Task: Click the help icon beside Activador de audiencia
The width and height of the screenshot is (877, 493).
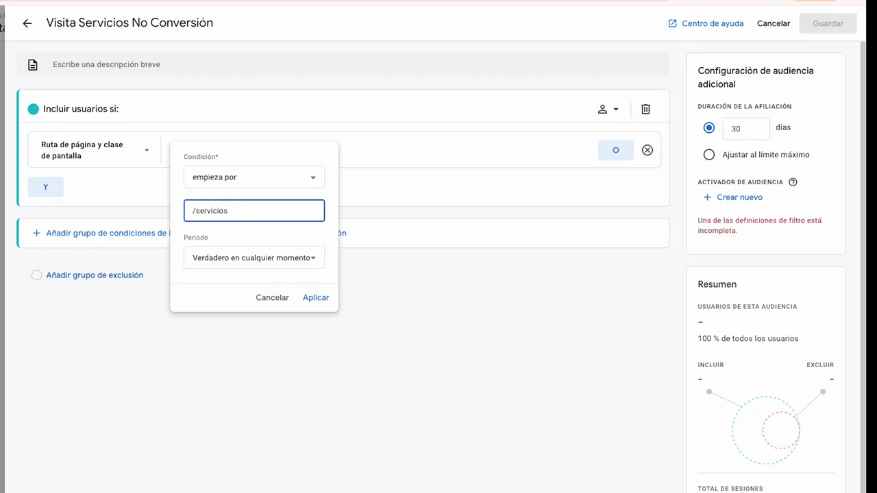Action: (x=793, y=182)
